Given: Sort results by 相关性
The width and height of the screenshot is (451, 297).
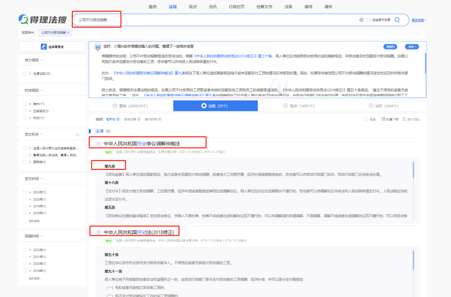Looking at the screenshot, I should pos(111,119).
